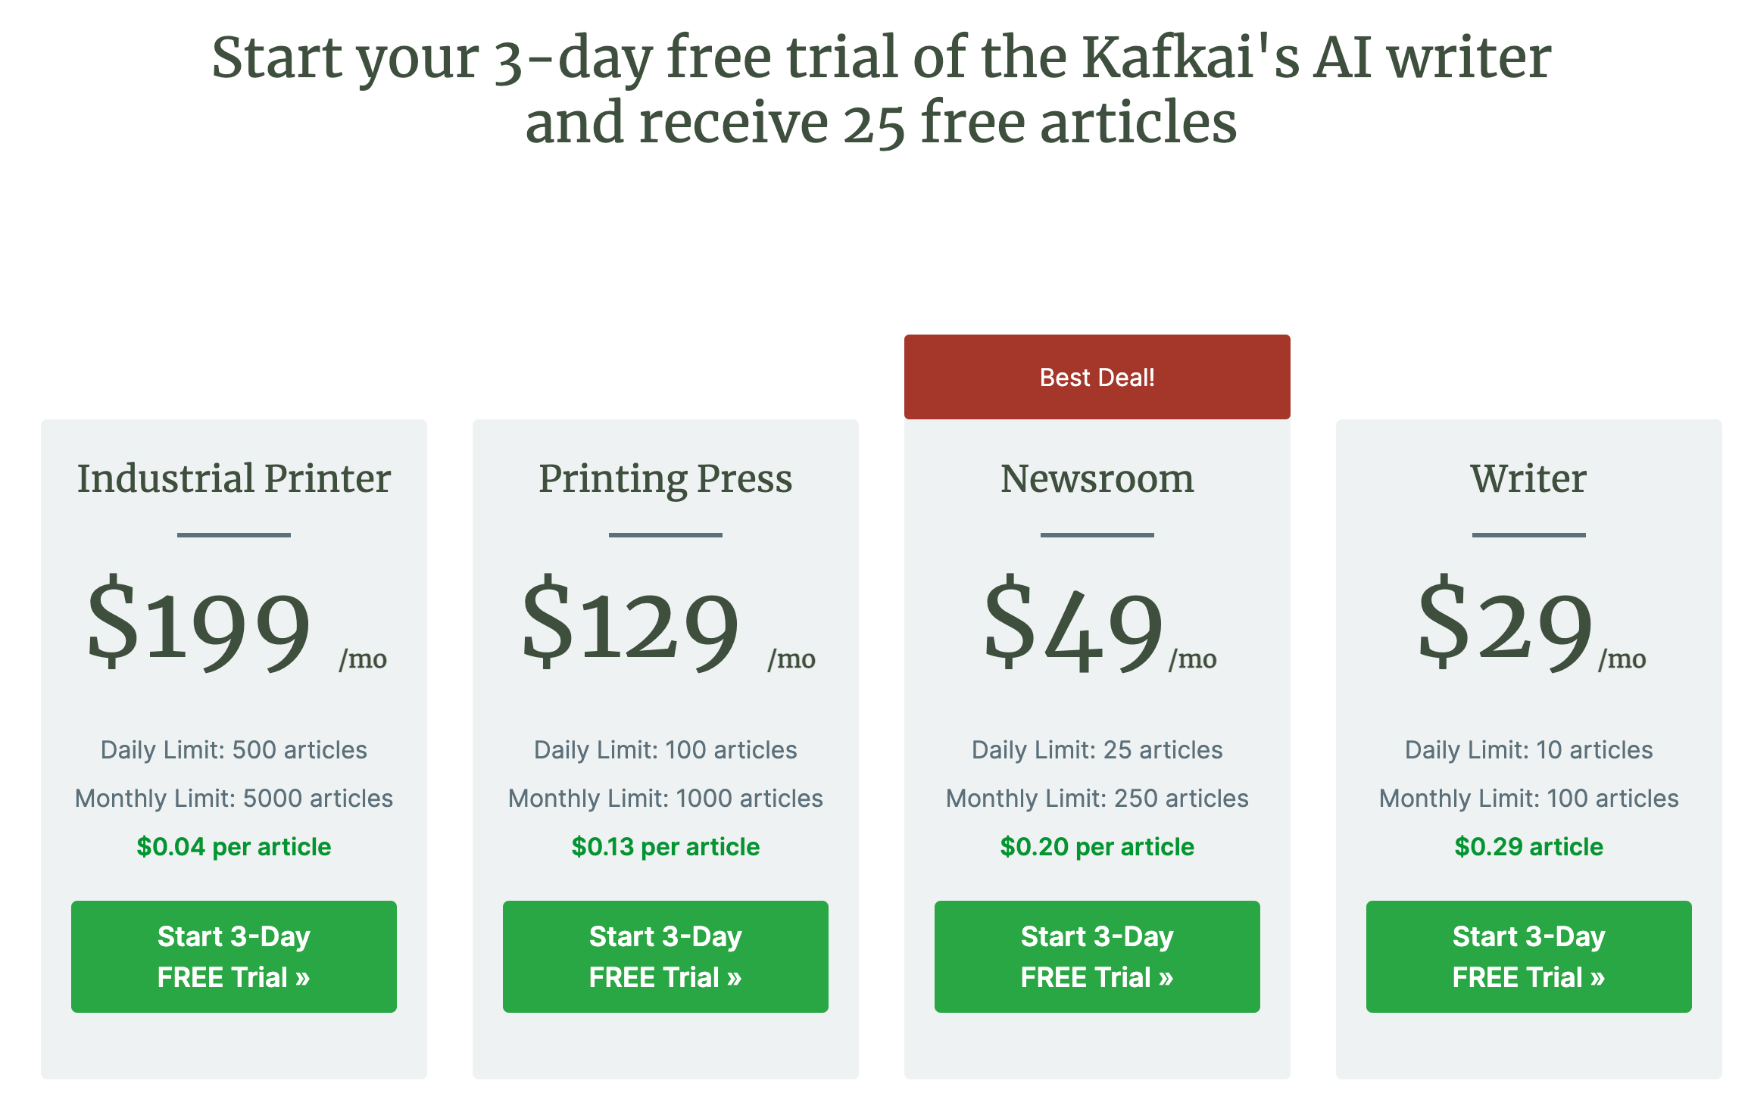Click Monthly Limit: 5000 articles text

coord(233,798)
